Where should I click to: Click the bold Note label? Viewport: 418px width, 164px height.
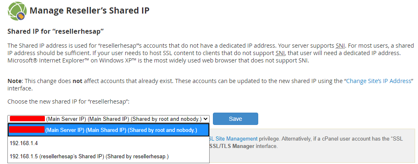[x=13, y=81]
